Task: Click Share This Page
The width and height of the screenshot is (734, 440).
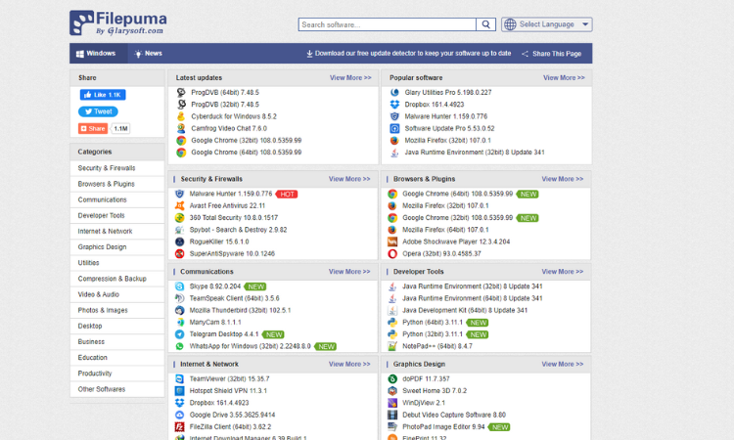Action: pyautogui.click(x=551, y=54)
